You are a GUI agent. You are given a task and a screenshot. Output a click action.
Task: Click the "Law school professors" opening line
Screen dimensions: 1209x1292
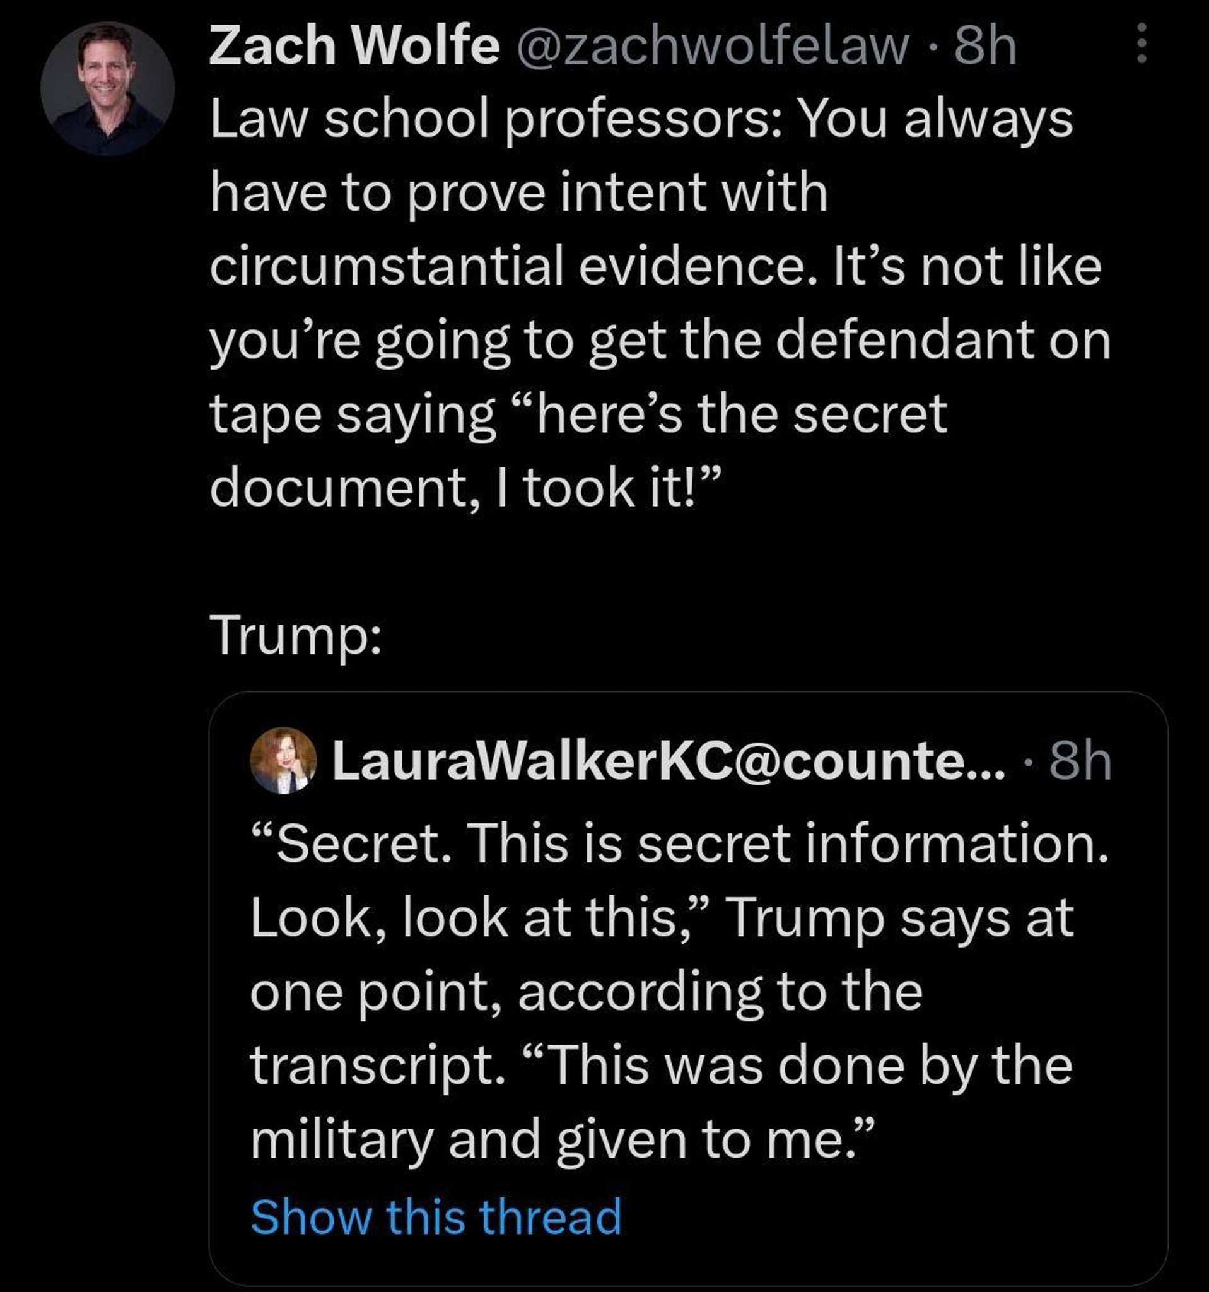pyautogui.click(x=641, y=122)
